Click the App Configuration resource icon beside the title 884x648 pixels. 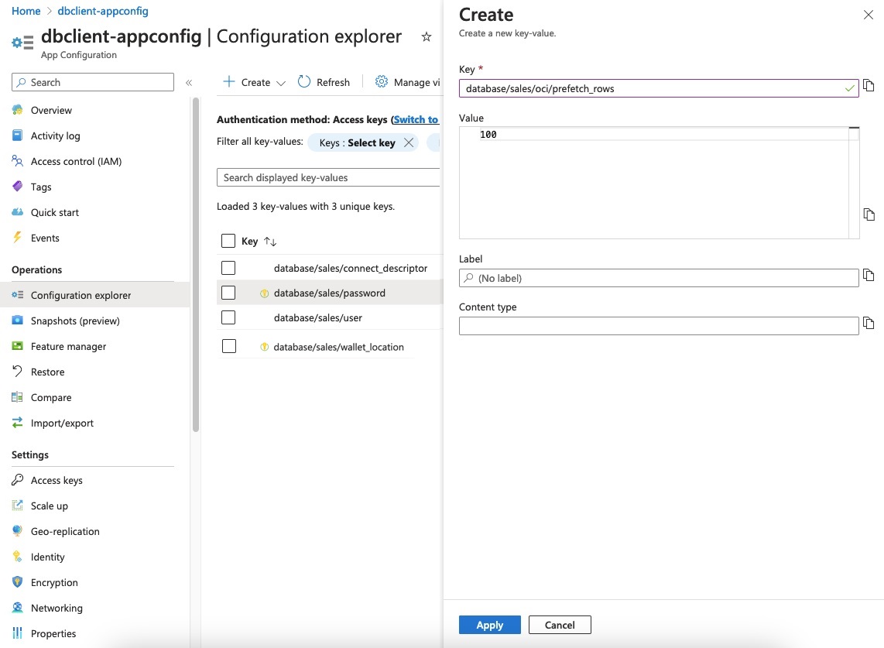pos(22,43)
